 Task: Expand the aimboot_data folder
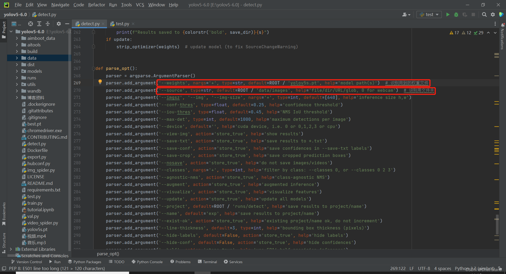click(x=17, y=38)
